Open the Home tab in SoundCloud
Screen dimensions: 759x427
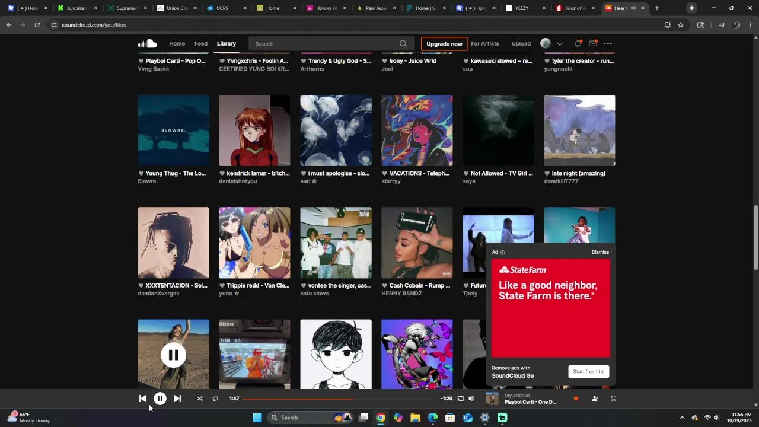click(x=177, y=43)
